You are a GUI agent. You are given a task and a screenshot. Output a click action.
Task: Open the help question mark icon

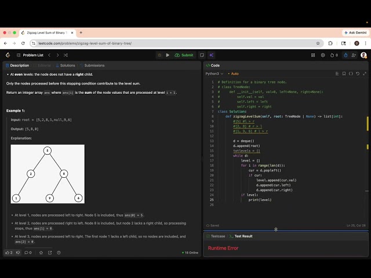[x=59, y=253]
